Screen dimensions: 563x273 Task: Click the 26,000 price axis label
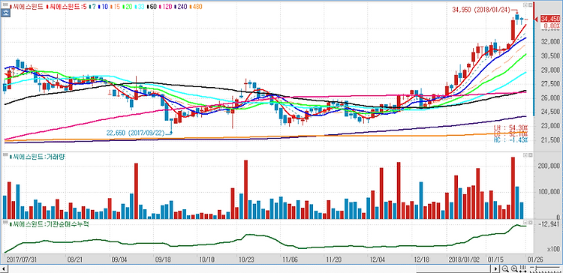pos(549,98)
